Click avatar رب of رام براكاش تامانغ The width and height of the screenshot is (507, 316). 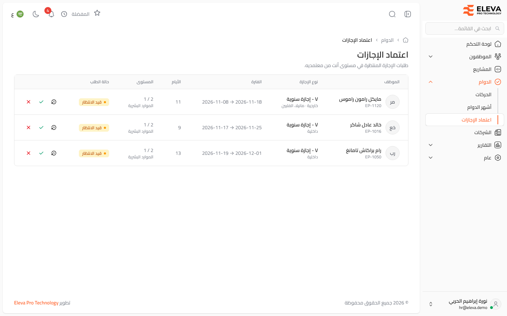click(x=393, y=153)
